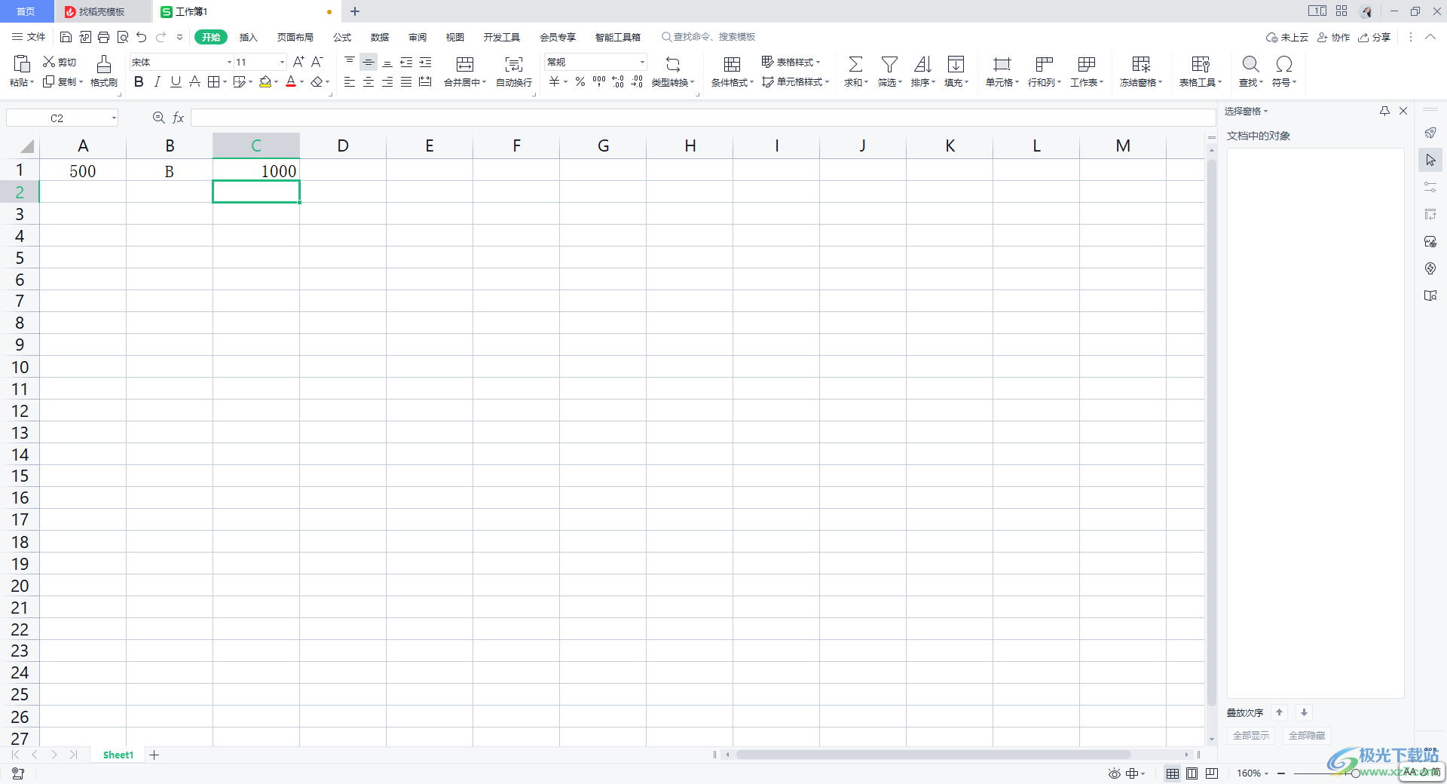Open the font name dropdown (宋体)
Screen dimensions: 1447x784
[x=229, y=62]
